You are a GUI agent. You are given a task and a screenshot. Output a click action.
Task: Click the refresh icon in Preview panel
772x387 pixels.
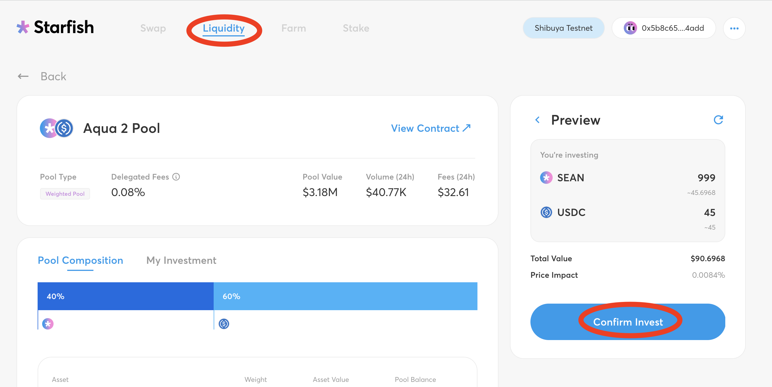point(718,120)
